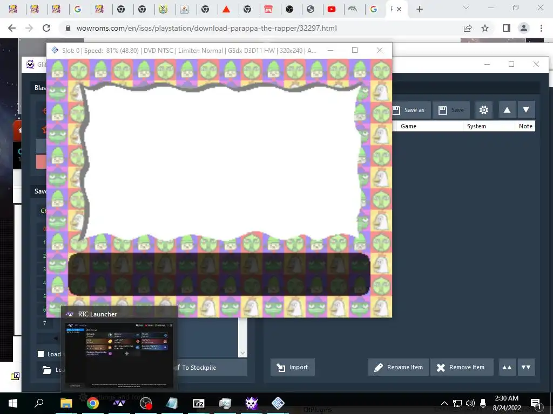Click the savestate list scroll-down arrow
Image resolution: width=553 pixels, height=414 pixels.
click(242, 353)
